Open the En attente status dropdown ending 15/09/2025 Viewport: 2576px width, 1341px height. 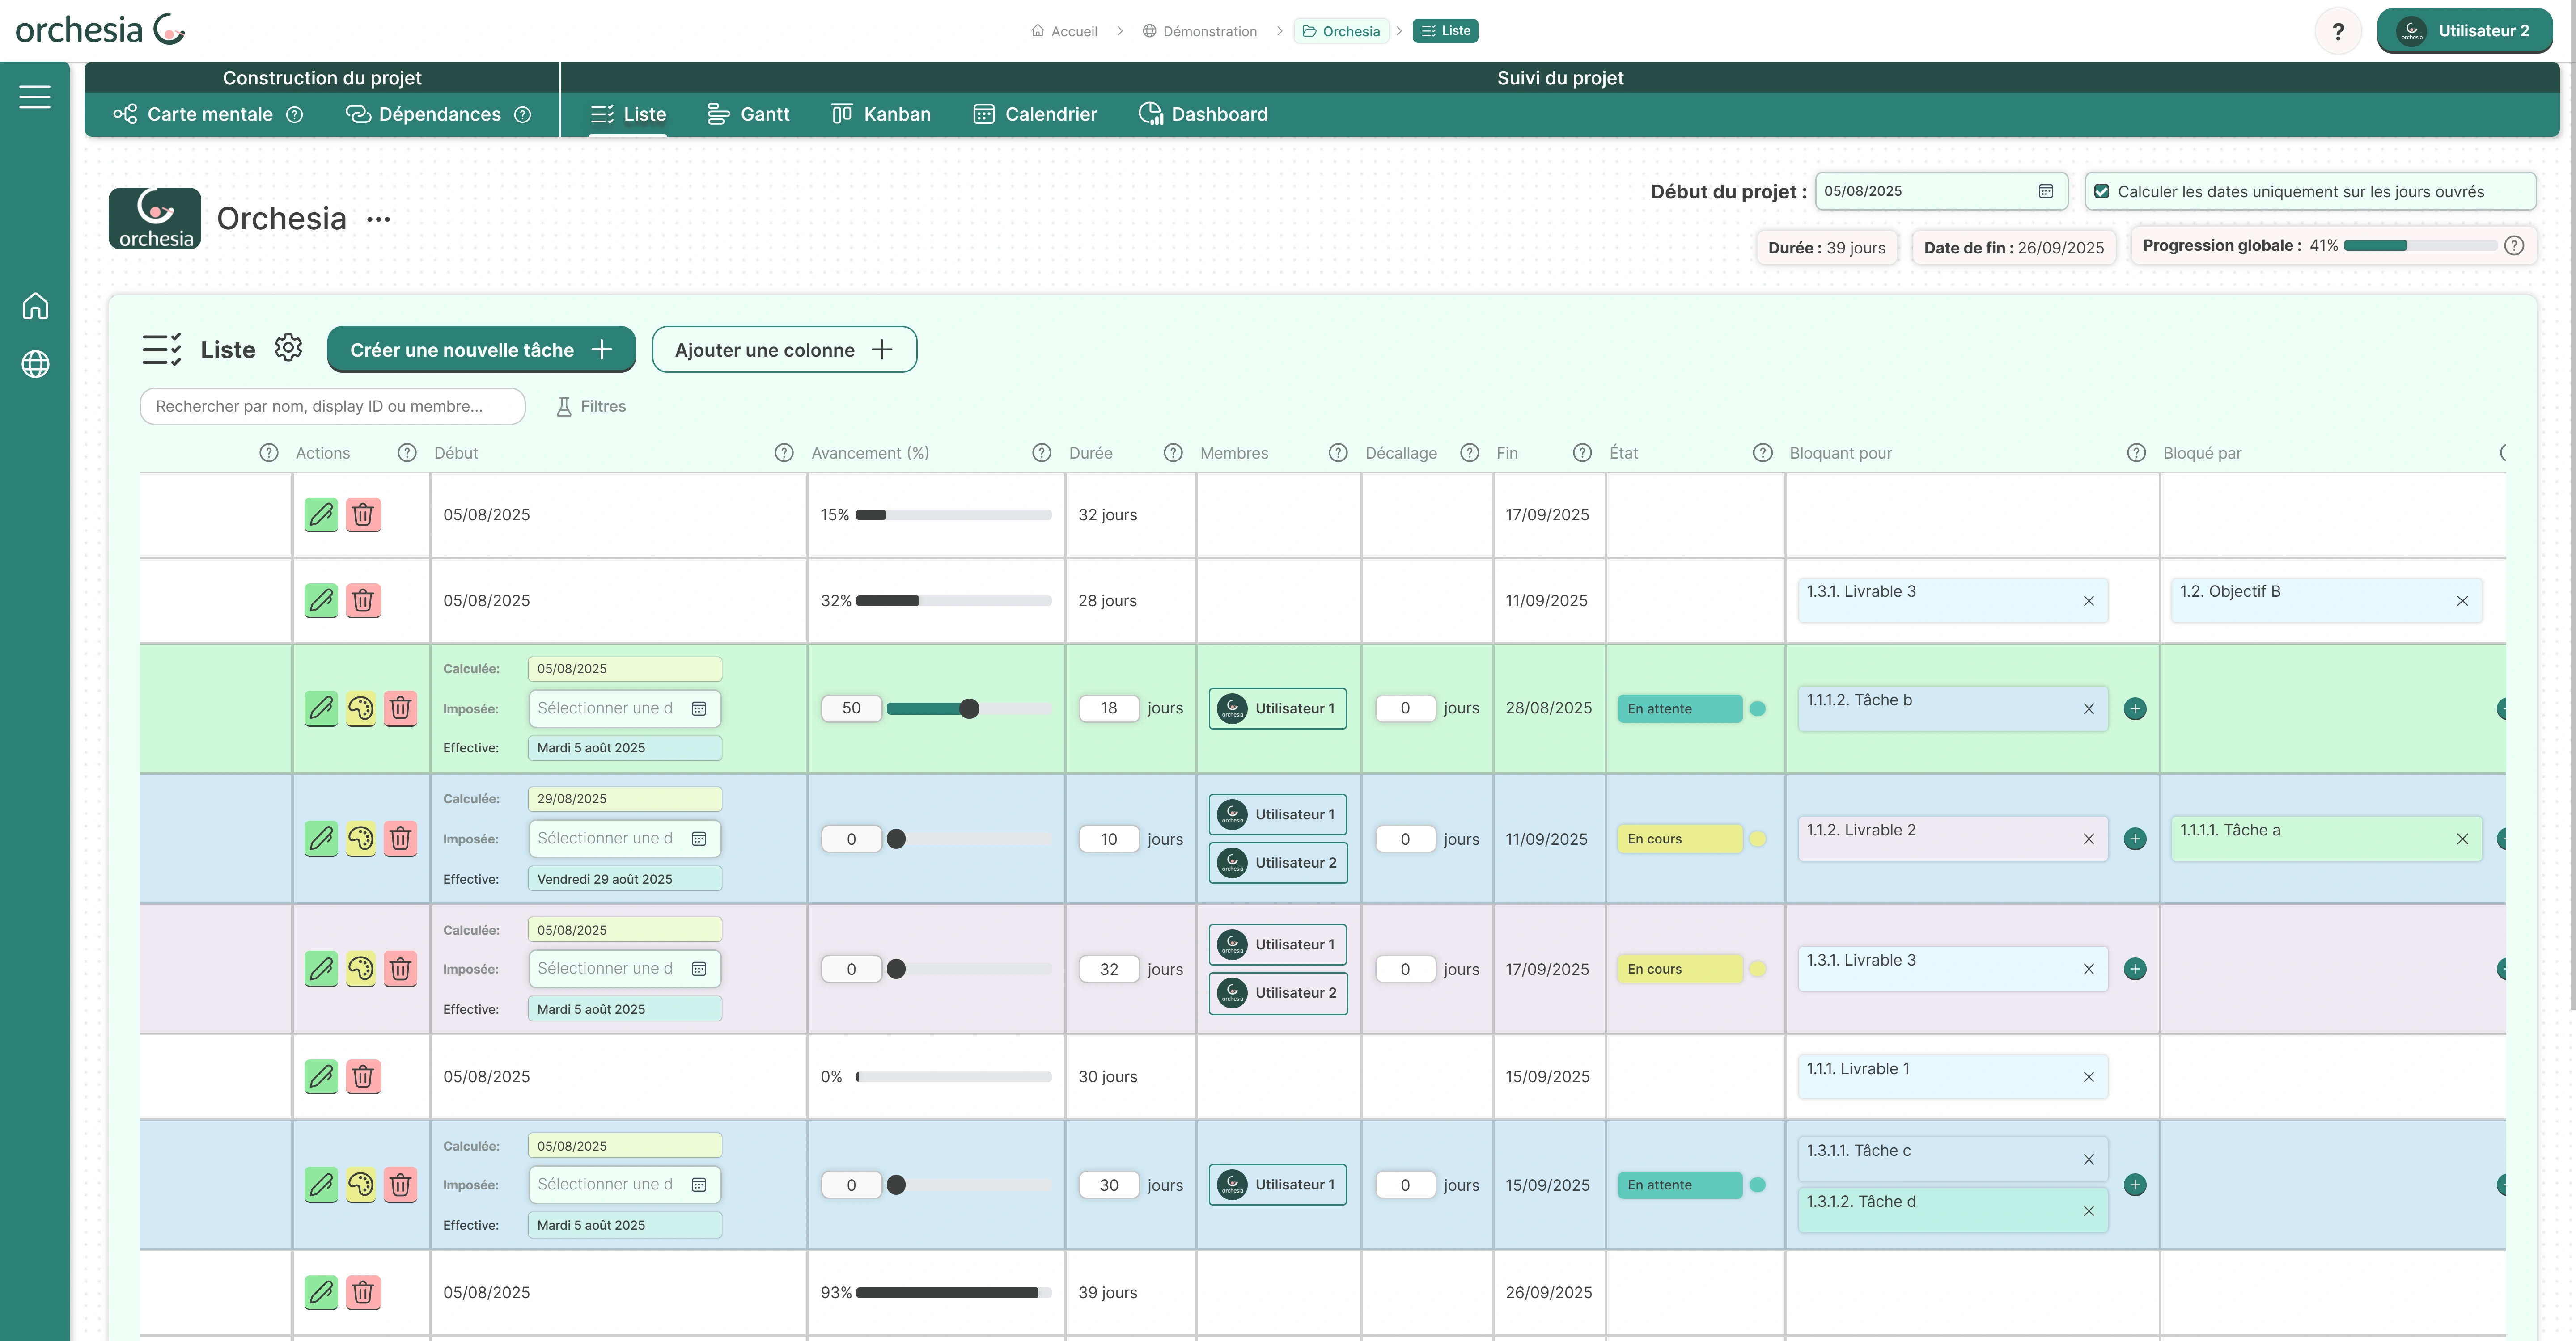[x=1680, y=1184]
